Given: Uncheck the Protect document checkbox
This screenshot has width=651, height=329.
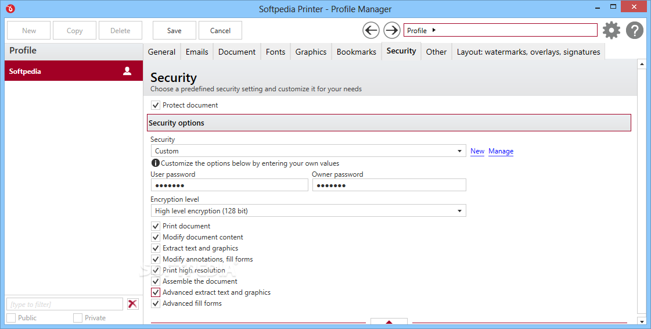Looking at the screenshot, I should pos(155,106).
